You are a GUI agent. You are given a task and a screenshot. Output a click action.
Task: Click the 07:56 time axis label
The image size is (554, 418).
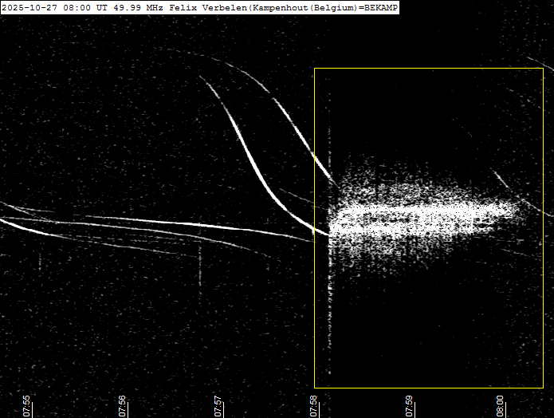tap(122, 404)
